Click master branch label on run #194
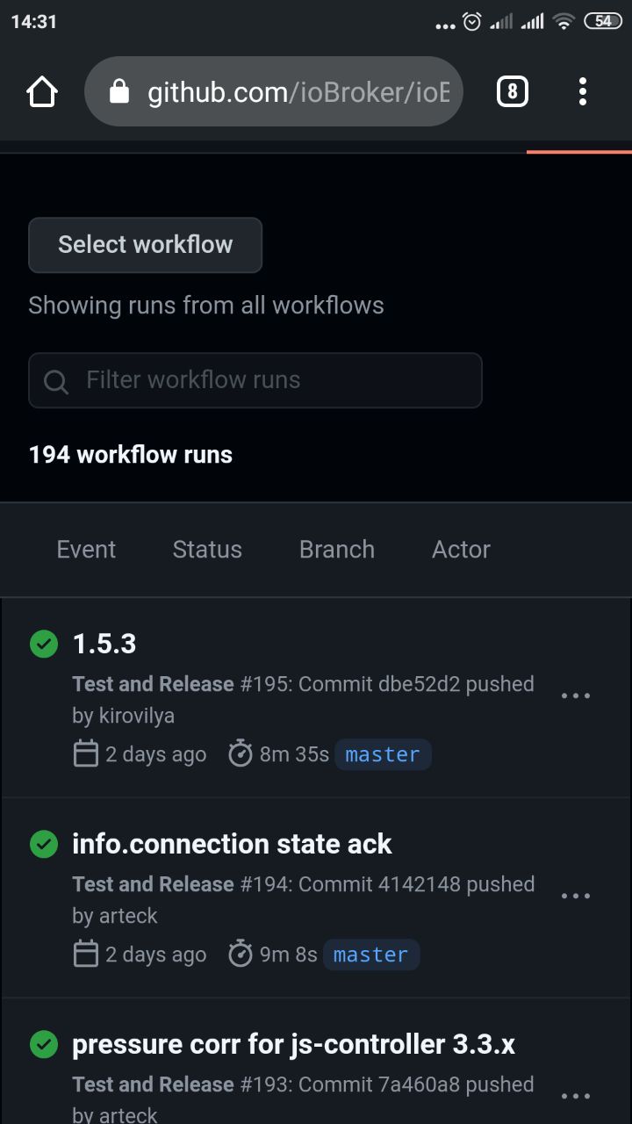Screen dimensions: 632x1124 [x=371, y=955]
